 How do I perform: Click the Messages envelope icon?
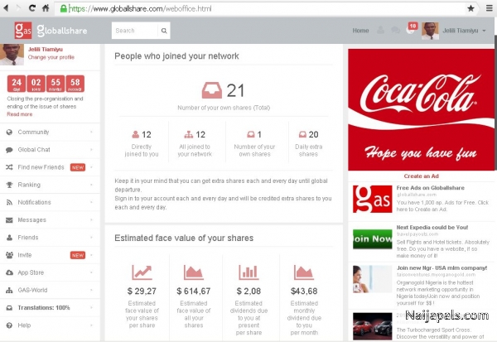tap(9, 220)
